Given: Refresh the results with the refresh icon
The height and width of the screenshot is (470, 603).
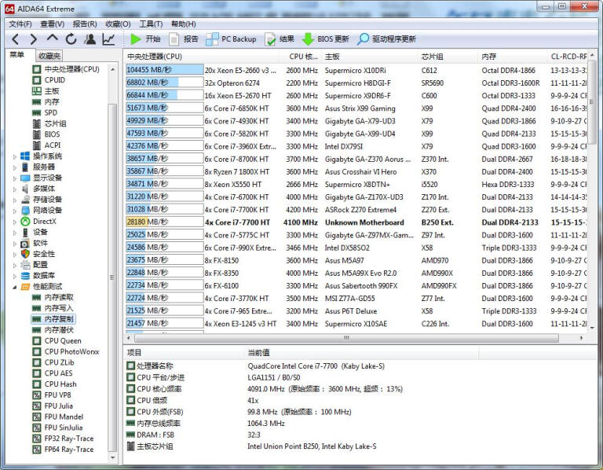Looking at the screenshot, I should [71, 39].
